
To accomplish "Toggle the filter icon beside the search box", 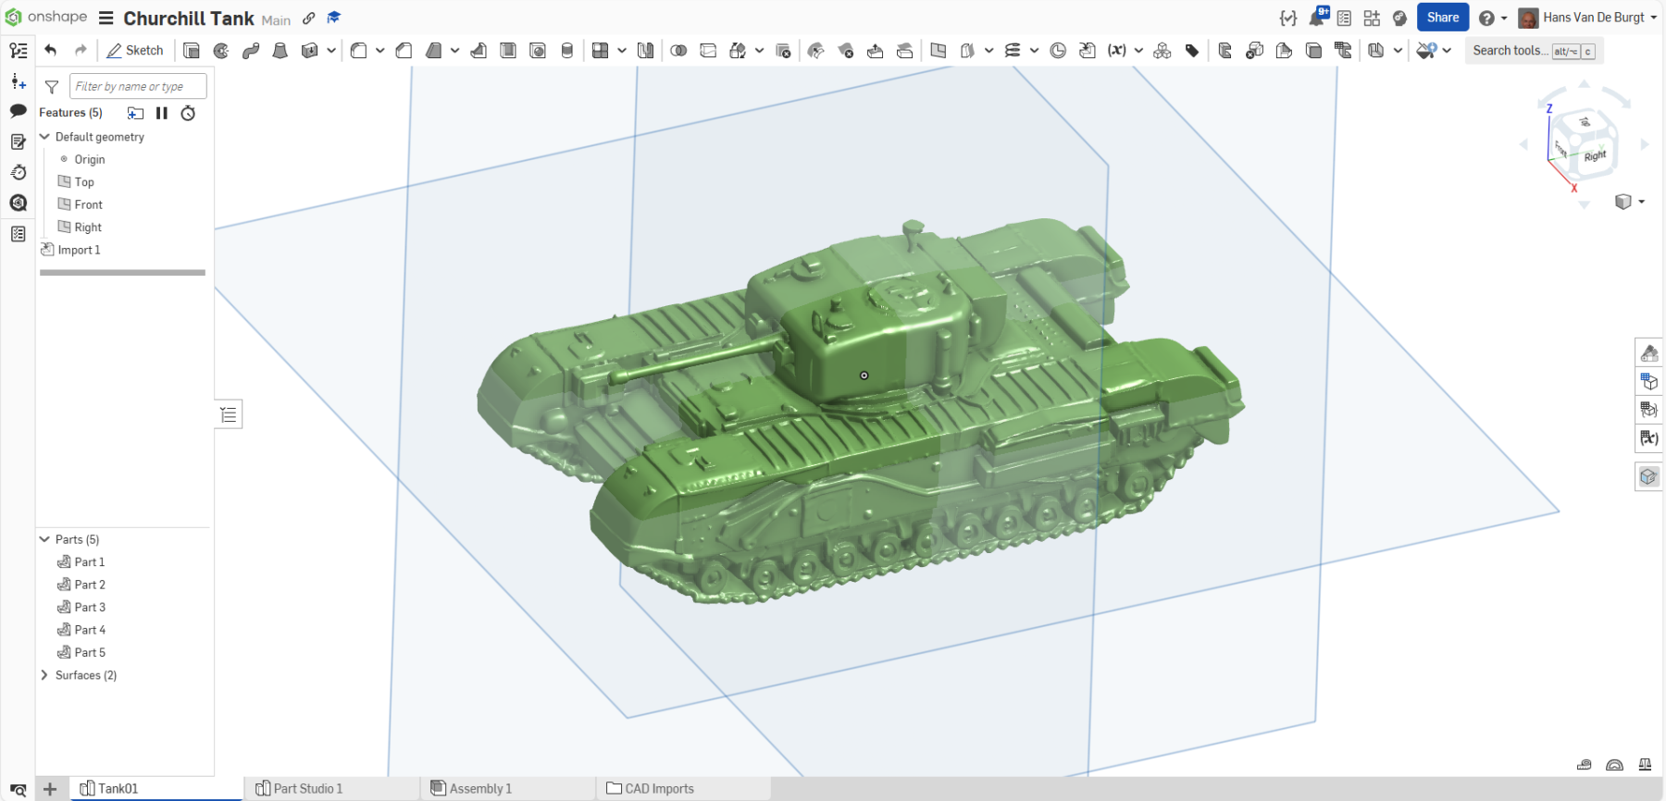I will click(x=52, y=87).
